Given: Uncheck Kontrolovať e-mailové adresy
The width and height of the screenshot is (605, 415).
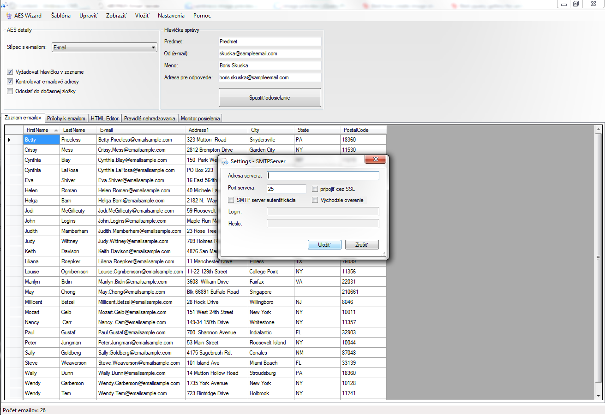Looking at the screenshot, I should 10,82.
